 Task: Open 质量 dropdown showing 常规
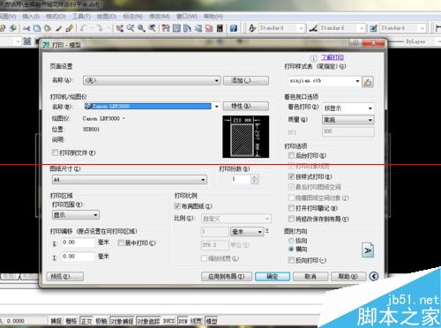click(x=348, y=120)
